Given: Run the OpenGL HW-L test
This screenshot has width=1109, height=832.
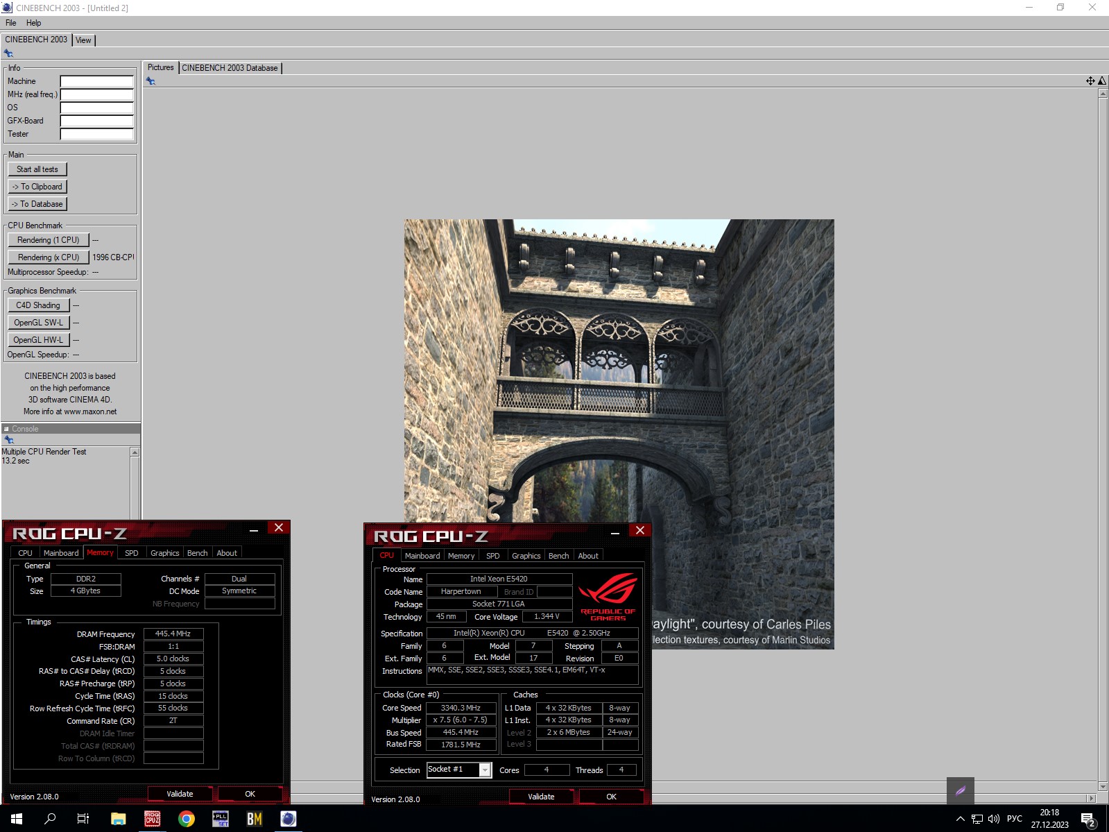Looking at the screenshot, I should coord(38,340).
